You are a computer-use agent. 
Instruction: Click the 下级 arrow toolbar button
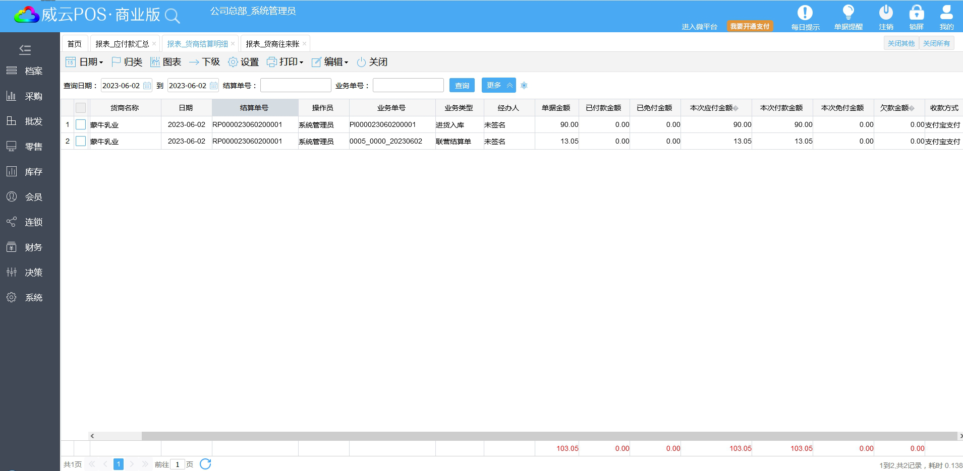[204, 62]
